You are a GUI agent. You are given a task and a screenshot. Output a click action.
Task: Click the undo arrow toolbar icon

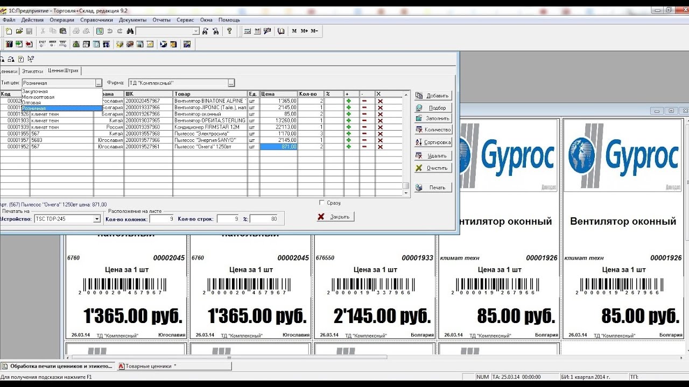click(110, 31)
